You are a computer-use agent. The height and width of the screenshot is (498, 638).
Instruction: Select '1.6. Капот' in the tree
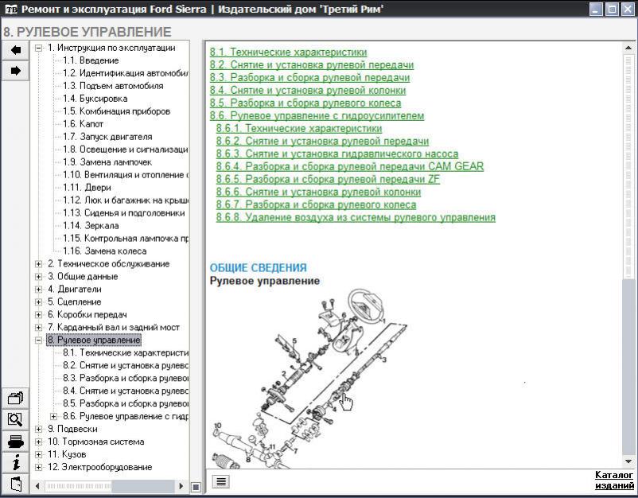[83, 124]
